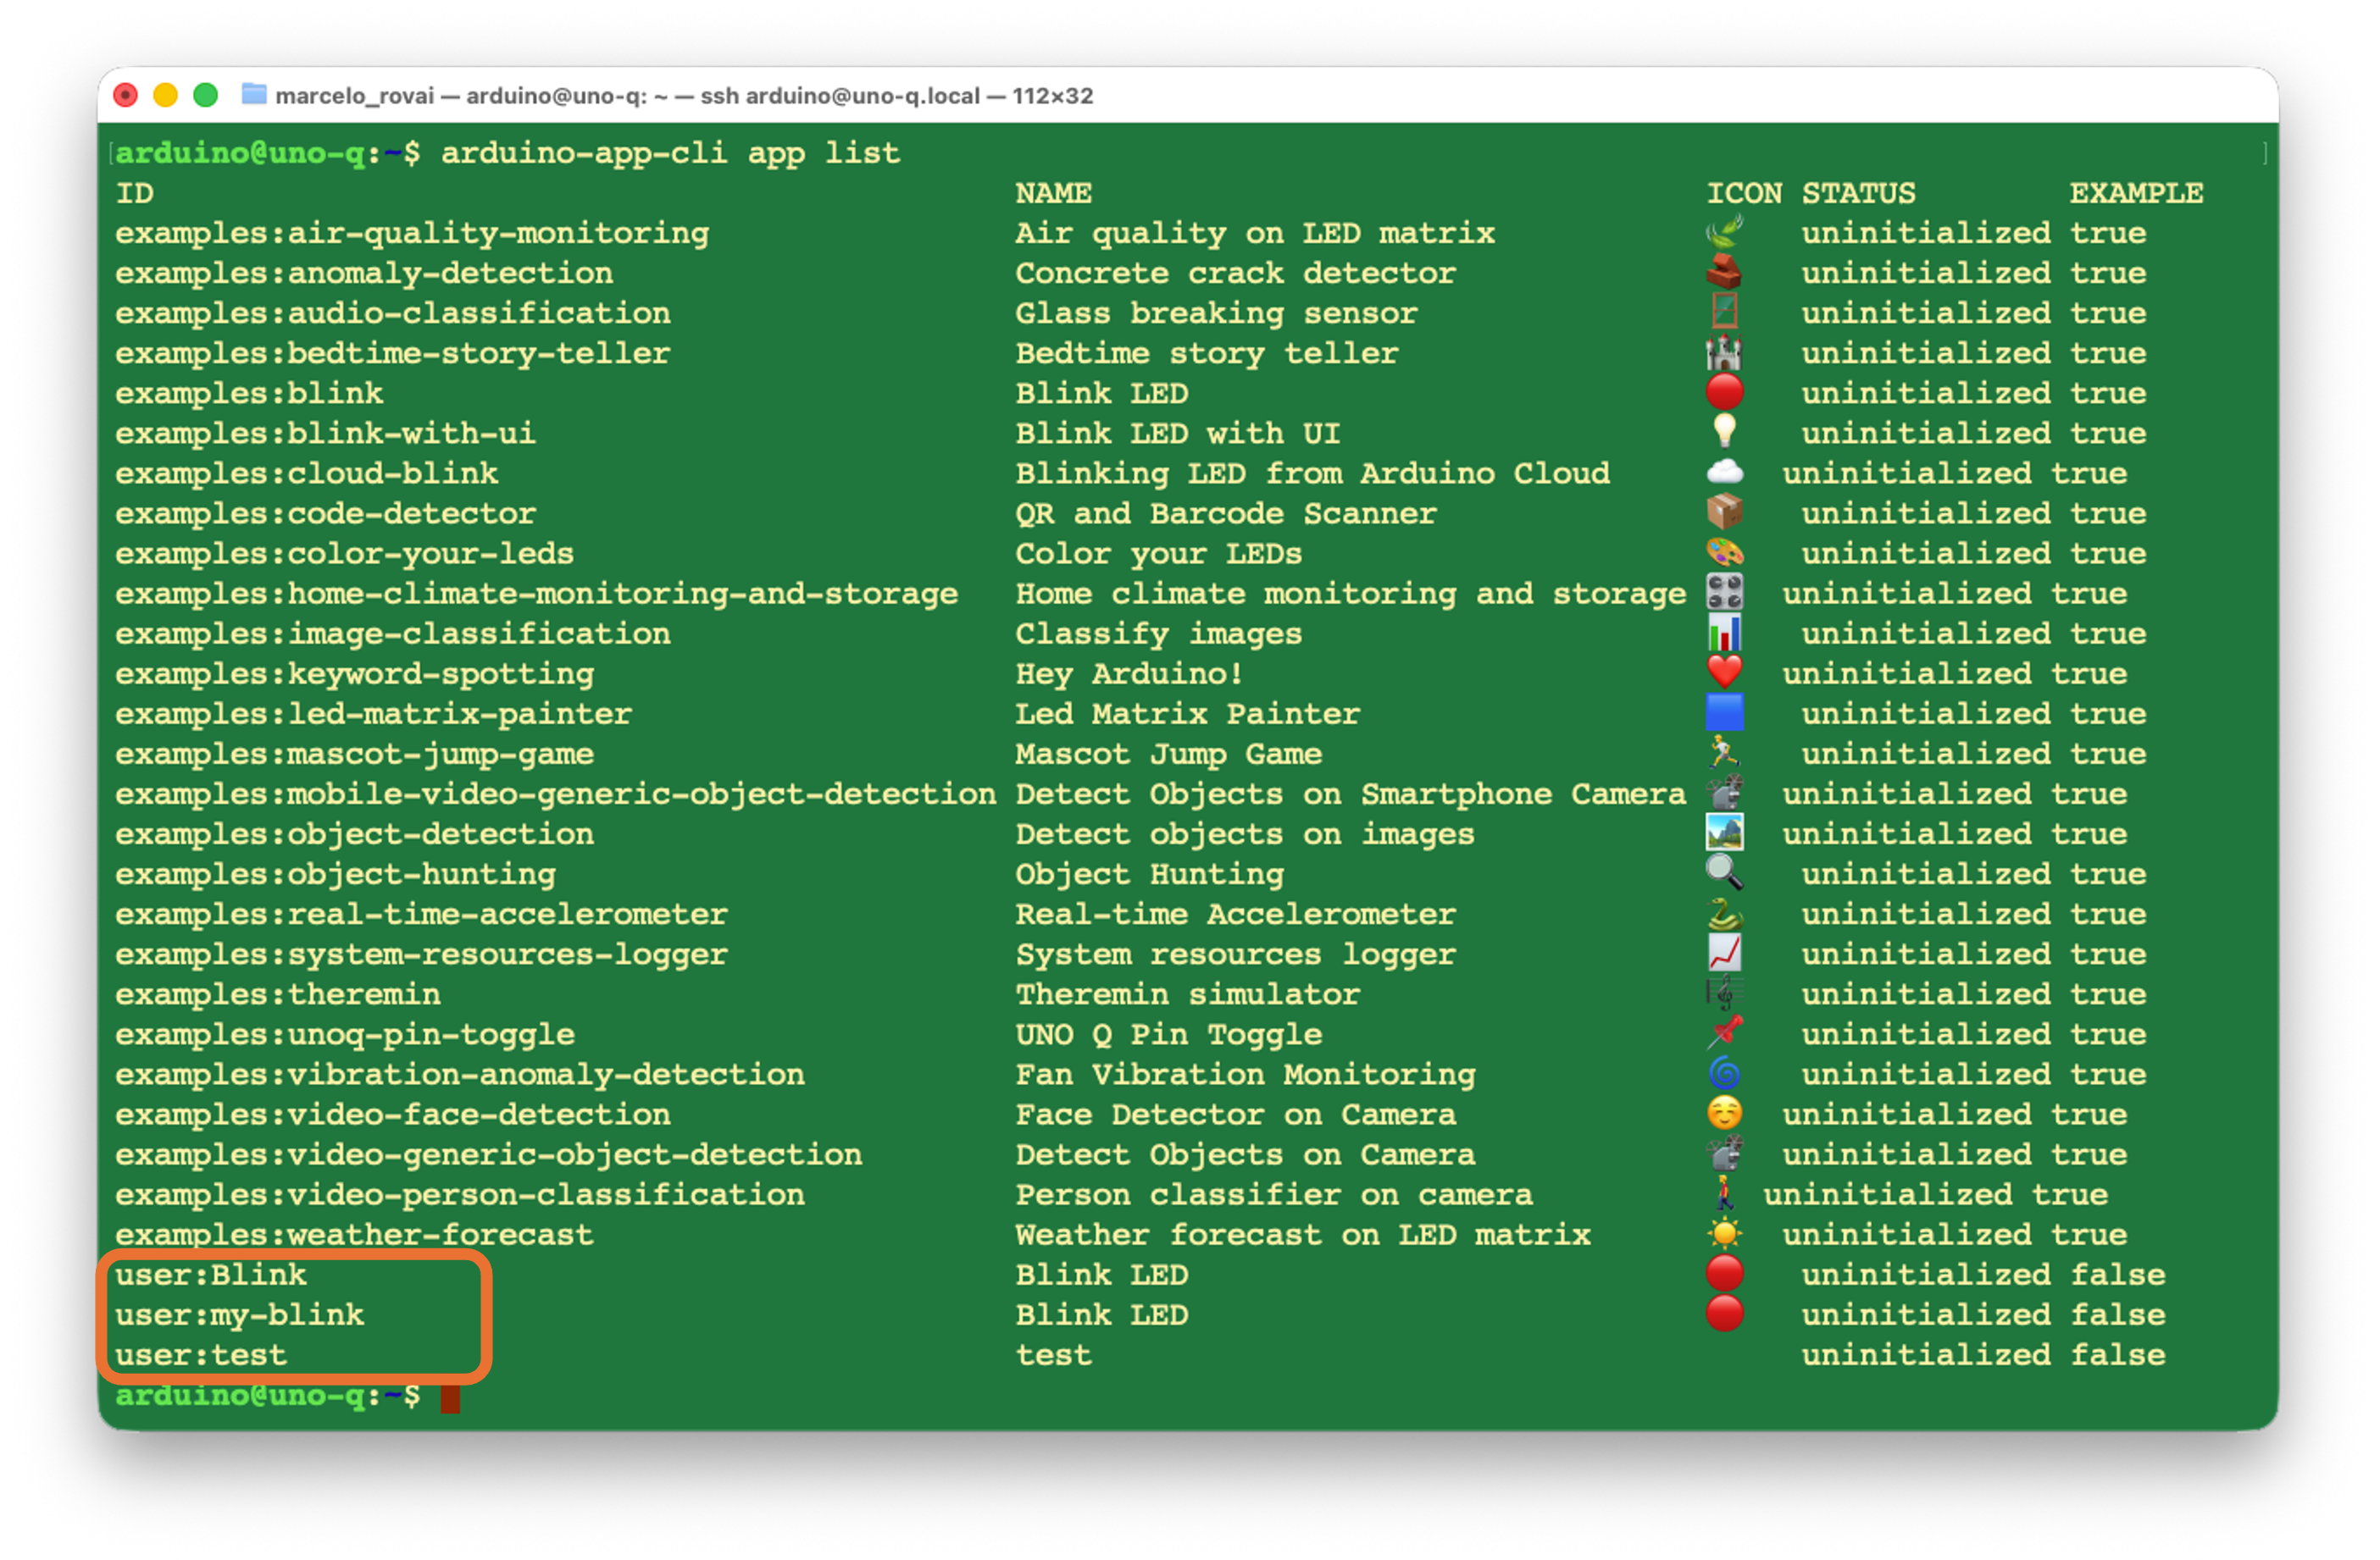Select the 'examples:air-quality-monitoring' ID

412,234
